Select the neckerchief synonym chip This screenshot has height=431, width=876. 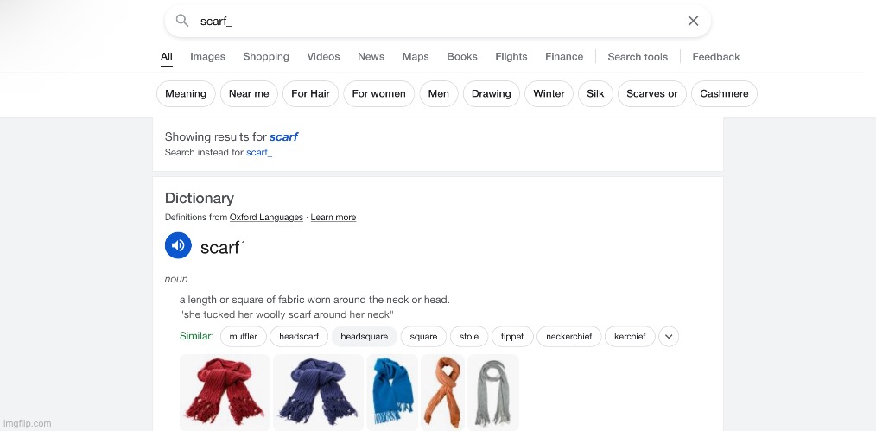point(568,337)
